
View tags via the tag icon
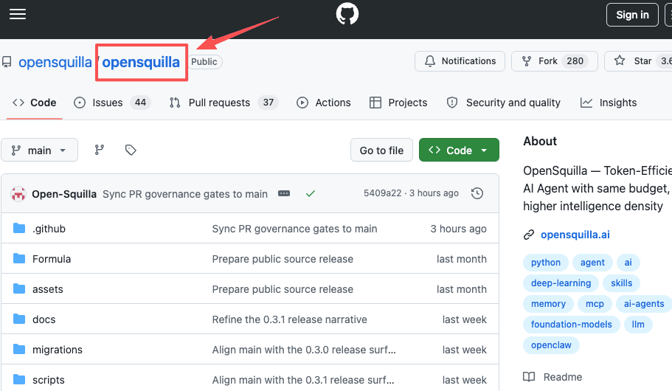[131, 150]
